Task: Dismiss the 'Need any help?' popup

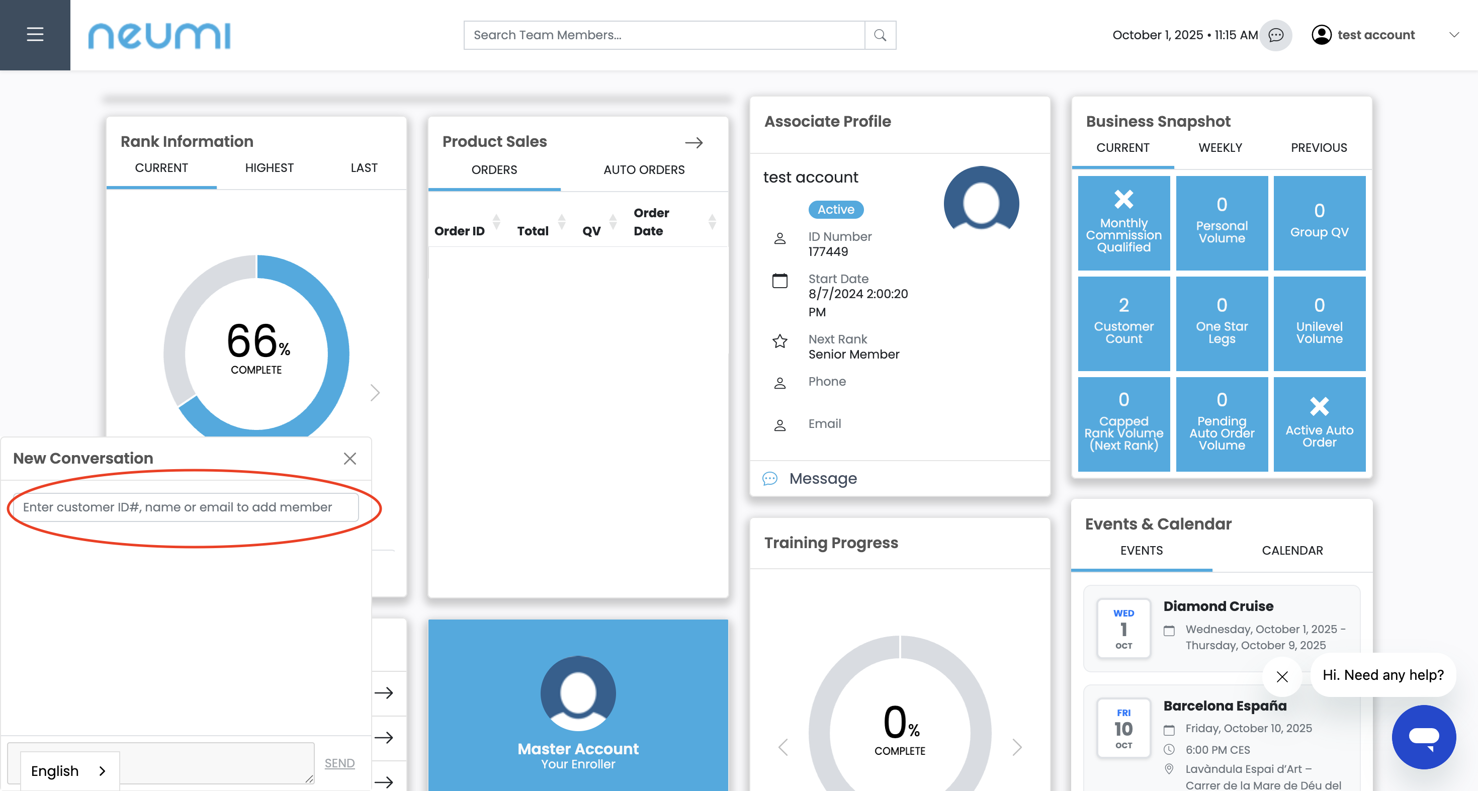Action: click(1282, 676)
